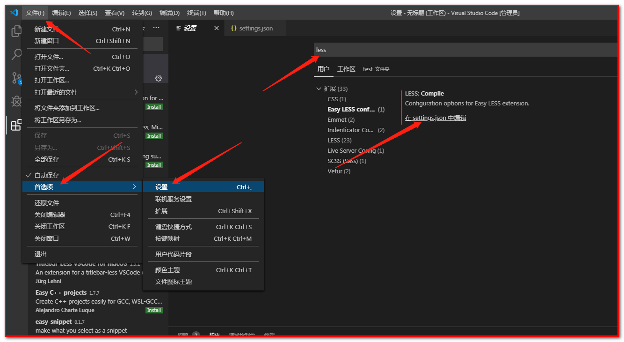This screenshot has width=624, height=342.
Task: Expand the 首选项 submenu
Action: pos(82,187)
